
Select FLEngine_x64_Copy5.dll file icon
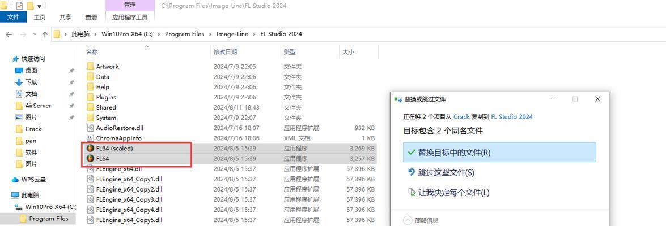pyautogui.click(x=90, y=220)
